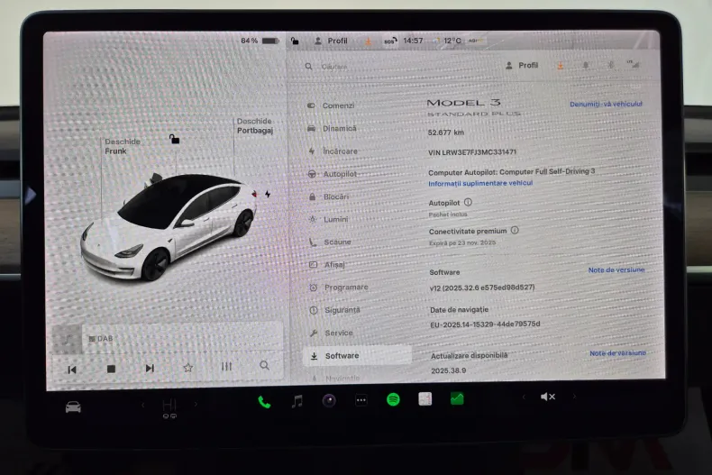The width and height of the screenshot is (712, 475).
Task: Tap orange update icon in settings header
Action: tap(561, 66)
